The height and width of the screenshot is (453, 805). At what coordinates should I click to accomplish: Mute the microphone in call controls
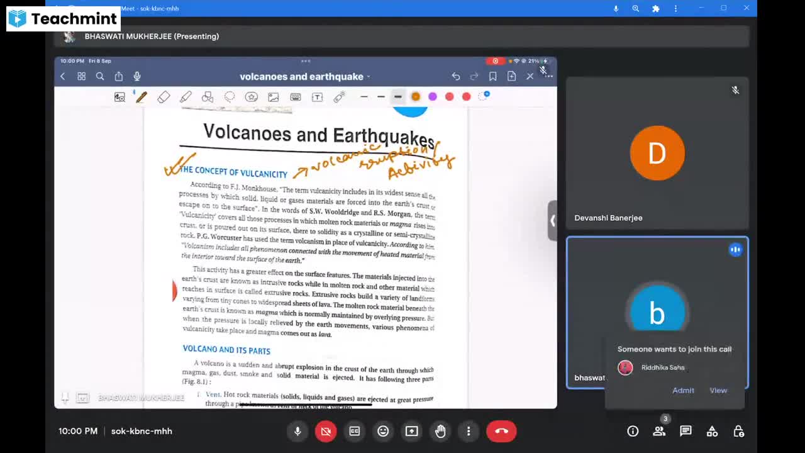[297, 431]
